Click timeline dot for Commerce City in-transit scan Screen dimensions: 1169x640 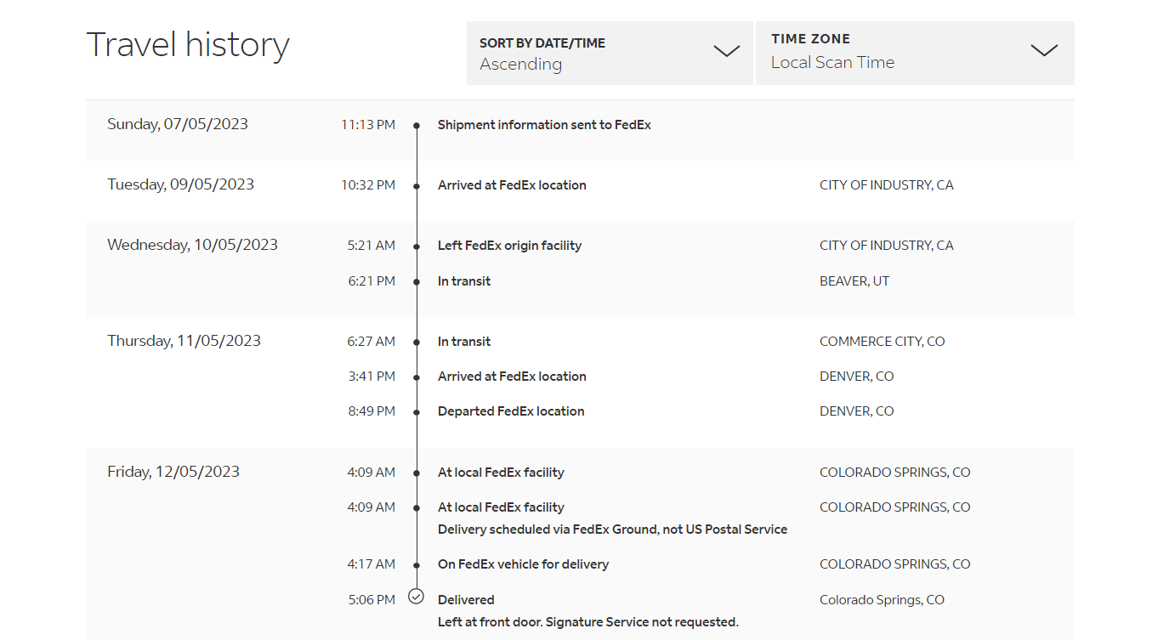click(x=417, y=343)
